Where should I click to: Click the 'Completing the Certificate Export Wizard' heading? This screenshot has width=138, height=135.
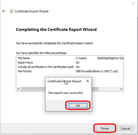pos(56,29)
